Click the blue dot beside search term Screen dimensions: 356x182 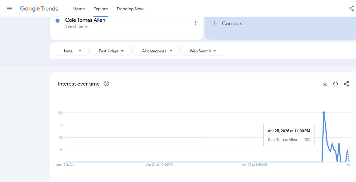click(58, 20)
